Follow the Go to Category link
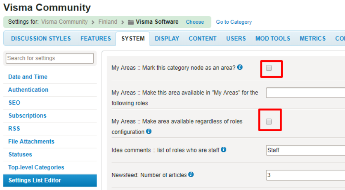The height and width of the screenshot is (190, 345). coord(234,22)
